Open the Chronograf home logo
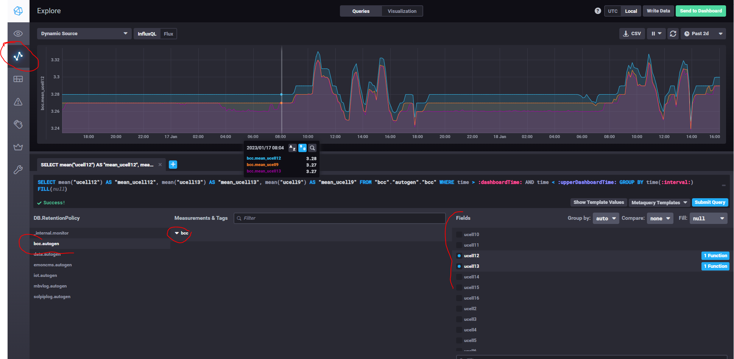The width and height of the screenshot is (734, 359). pos(18,11)
